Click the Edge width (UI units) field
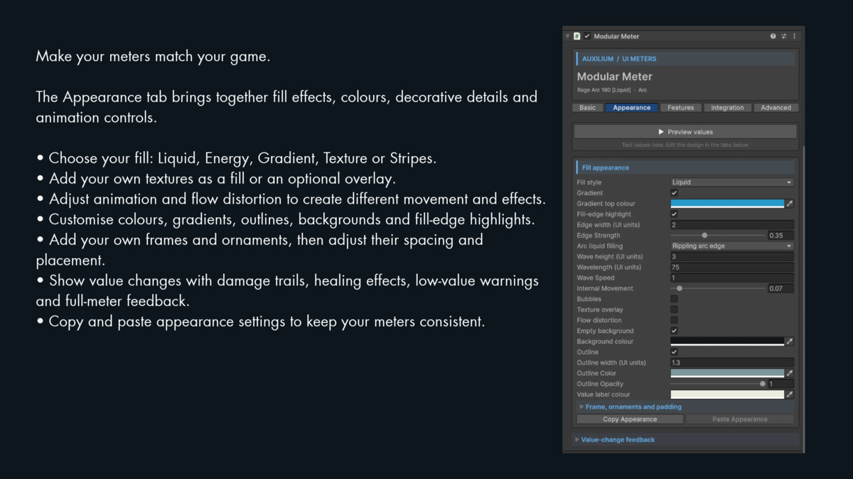853x479 pixels. click(732, 225)
